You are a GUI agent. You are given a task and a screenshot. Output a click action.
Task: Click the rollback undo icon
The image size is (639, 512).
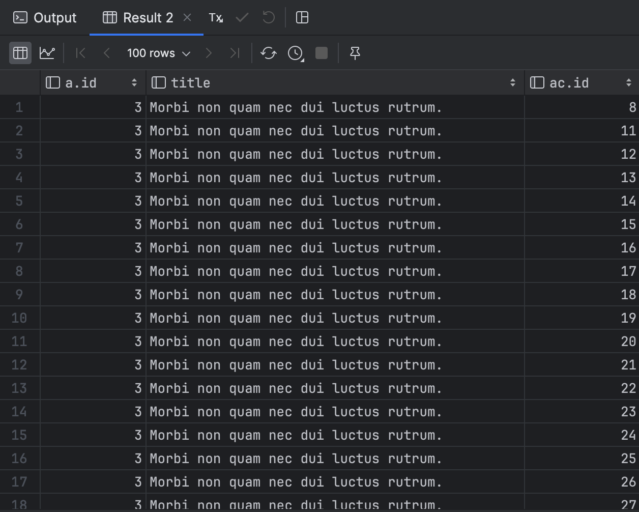tap(269, 18)
